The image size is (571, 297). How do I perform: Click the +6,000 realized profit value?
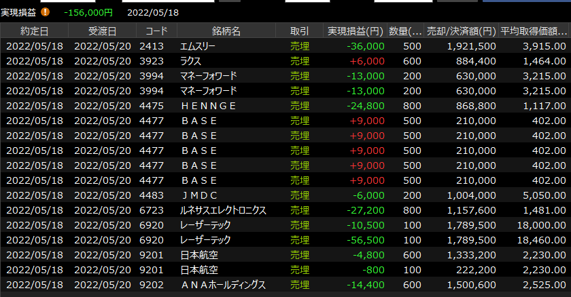tap(368, 60)
